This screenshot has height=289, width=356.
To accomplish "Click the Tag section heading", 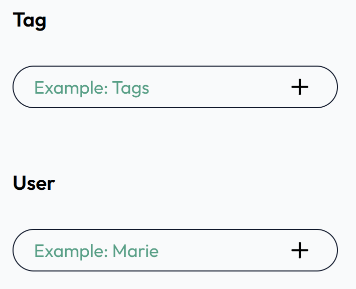I will coord(30,21).
